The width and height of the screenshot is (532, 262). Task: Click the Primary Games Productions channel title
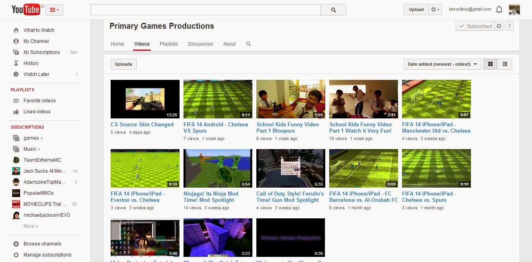point(162,26)
